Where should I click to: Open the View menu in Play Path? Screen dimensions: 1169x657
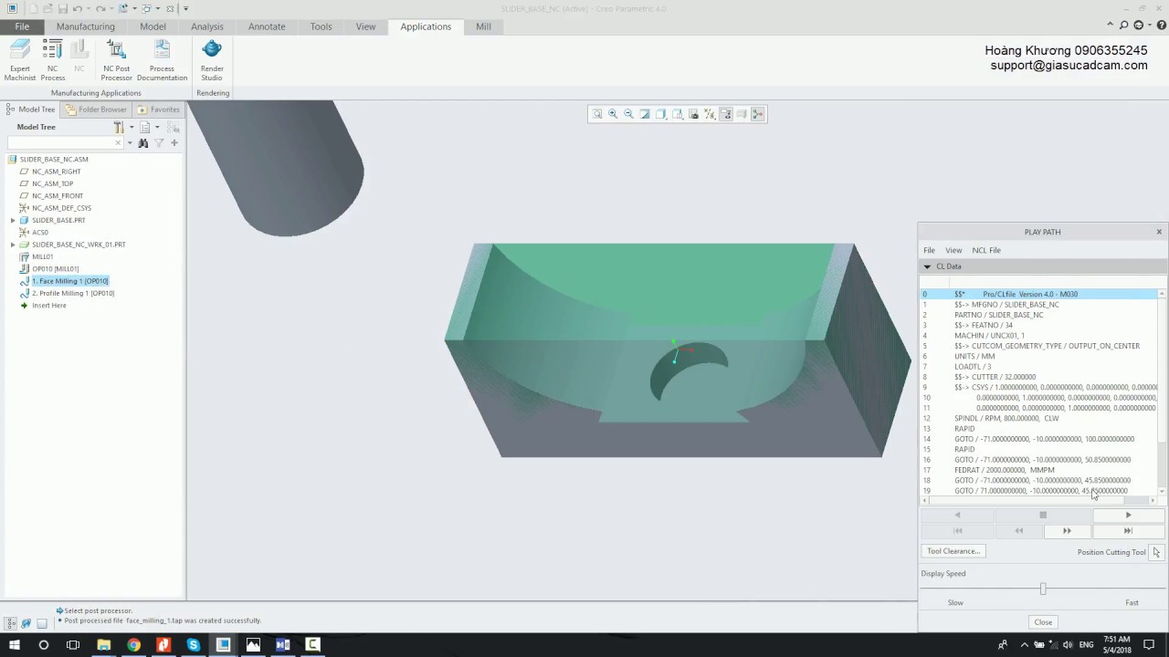(x=953, y=250)
